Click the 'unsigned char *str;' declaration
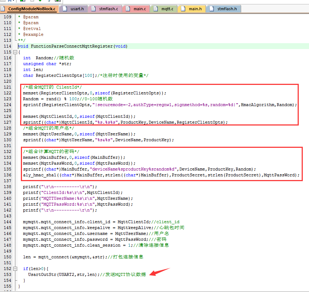The width and height of the screenshot is (309, 292). (x=47, y=64)
